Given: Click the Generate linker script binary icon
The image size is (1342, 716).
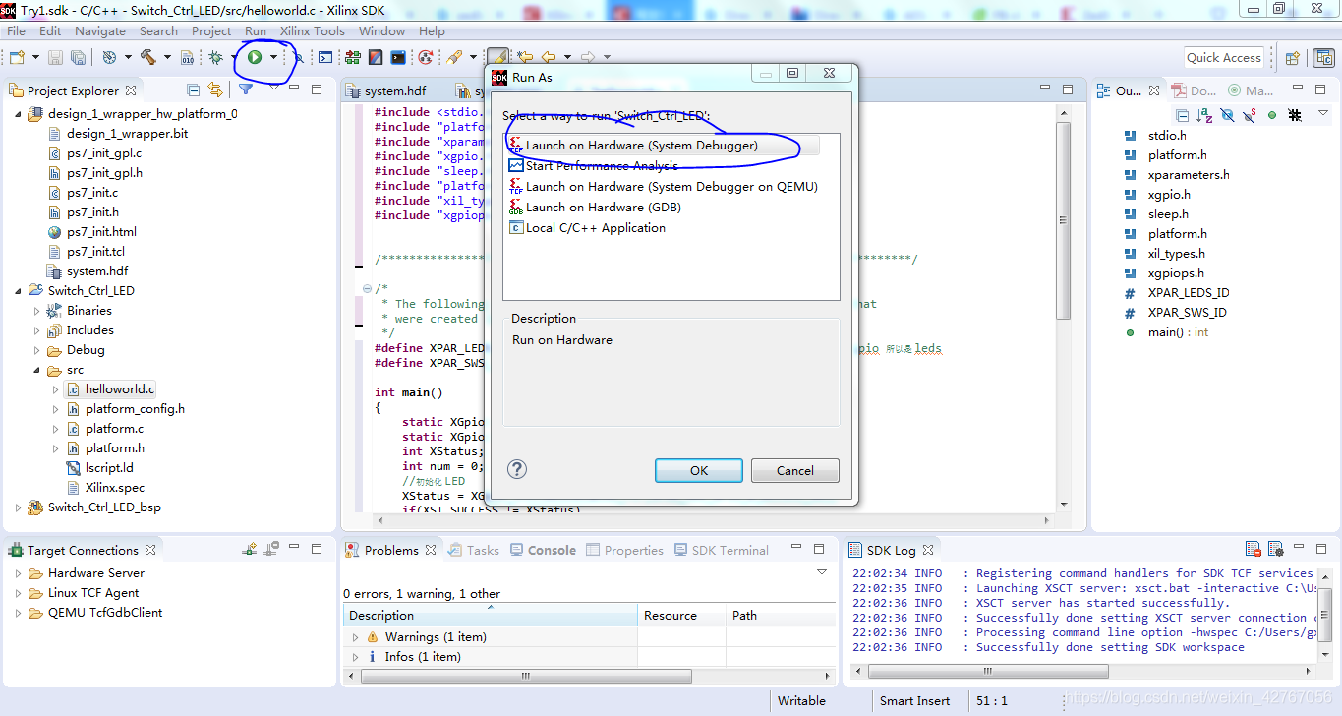Looking at the screenshot, I should coord(188,57).
